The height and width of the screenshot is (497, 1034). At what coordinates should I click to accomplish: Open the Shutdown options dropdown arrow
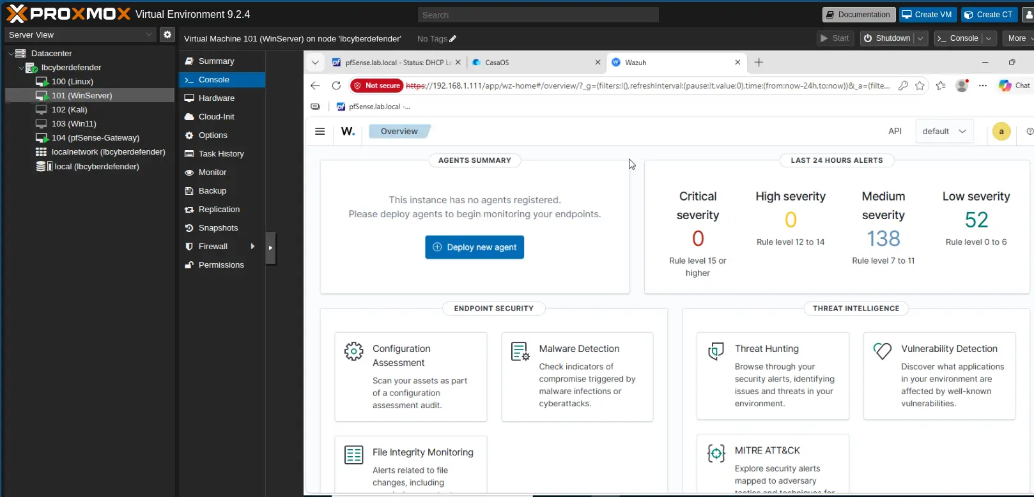[x=920, y=38]
